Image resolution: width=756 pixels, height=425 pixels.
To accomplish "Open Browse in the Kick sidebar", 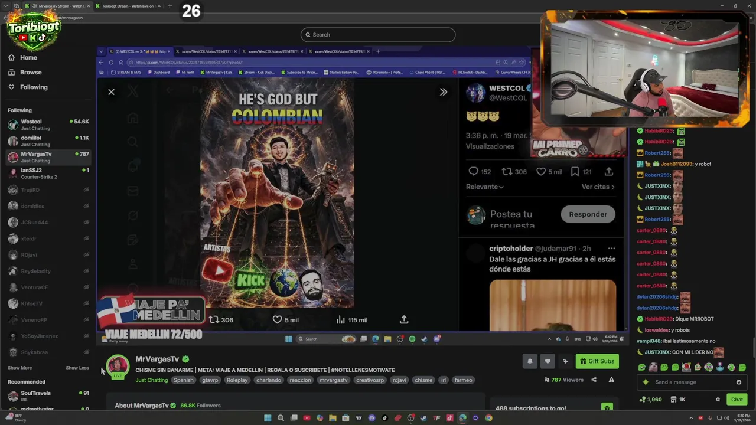I will (x=24, y=72).
